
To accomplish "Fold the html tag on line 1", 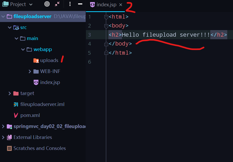I will [106, 17].
